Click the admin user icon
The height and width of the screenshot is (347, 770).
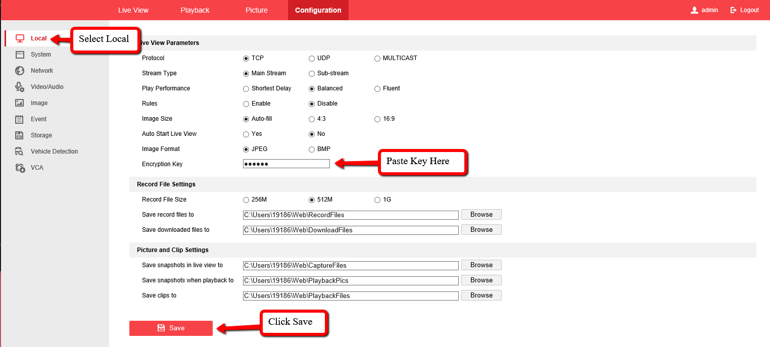[694, 10]
